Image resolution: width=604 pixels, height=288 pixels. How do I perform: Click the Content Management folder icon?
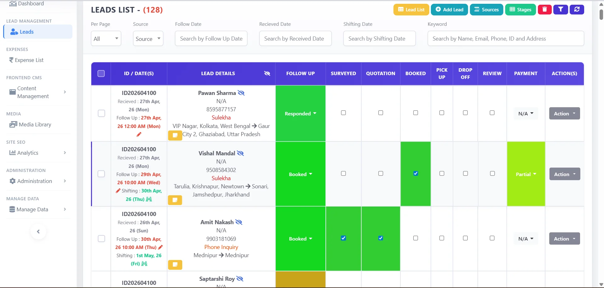point(13,92)
